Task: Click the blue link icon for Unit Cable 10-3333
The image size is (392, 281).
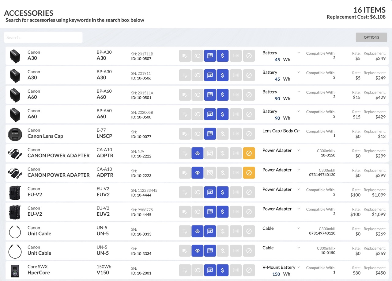Action: tap(198, 231)
